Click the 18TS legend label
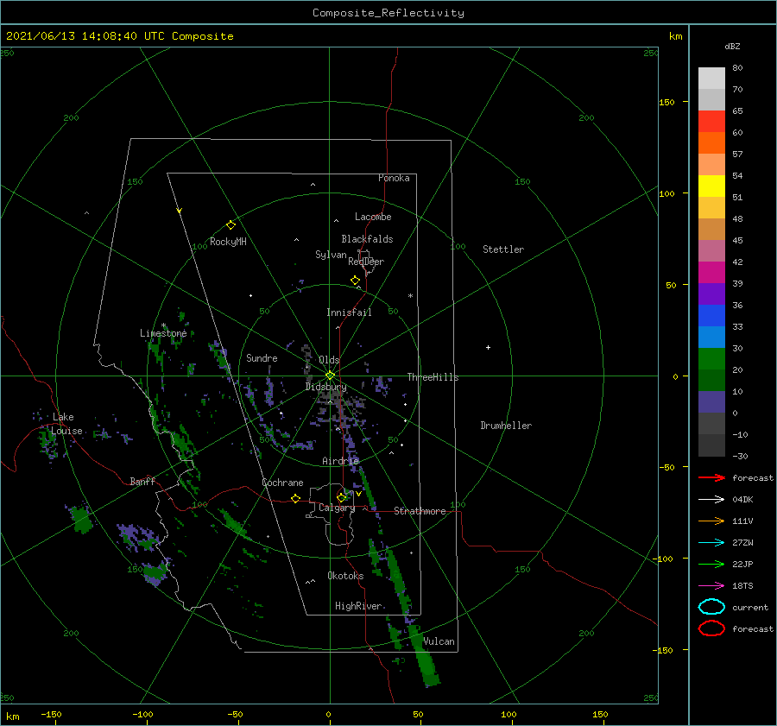Image resolution: width=777 pixels, height=726 pixels. pyautogui.click(x=742, y=586)
